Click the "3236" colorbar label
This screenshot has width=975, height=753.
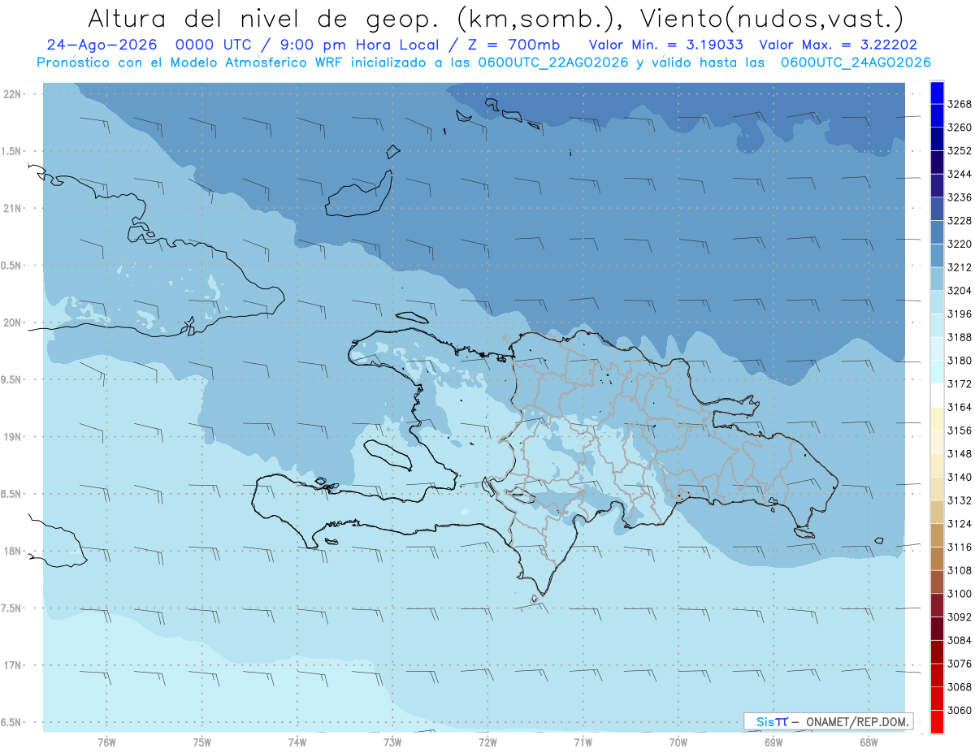coord(960,197)
